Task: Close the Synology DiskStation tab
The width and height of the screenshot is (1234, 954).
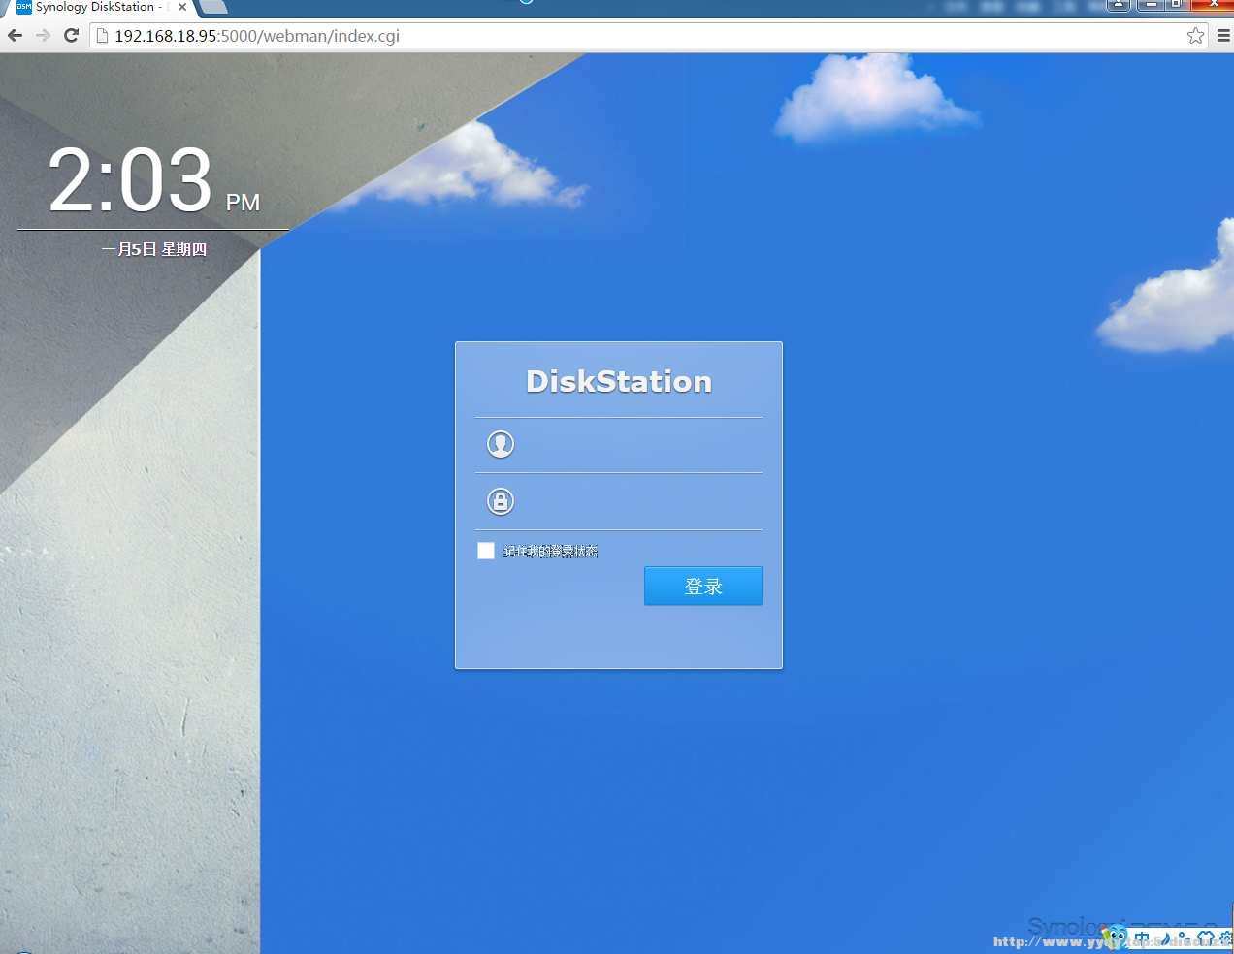Action: (182, 7)
